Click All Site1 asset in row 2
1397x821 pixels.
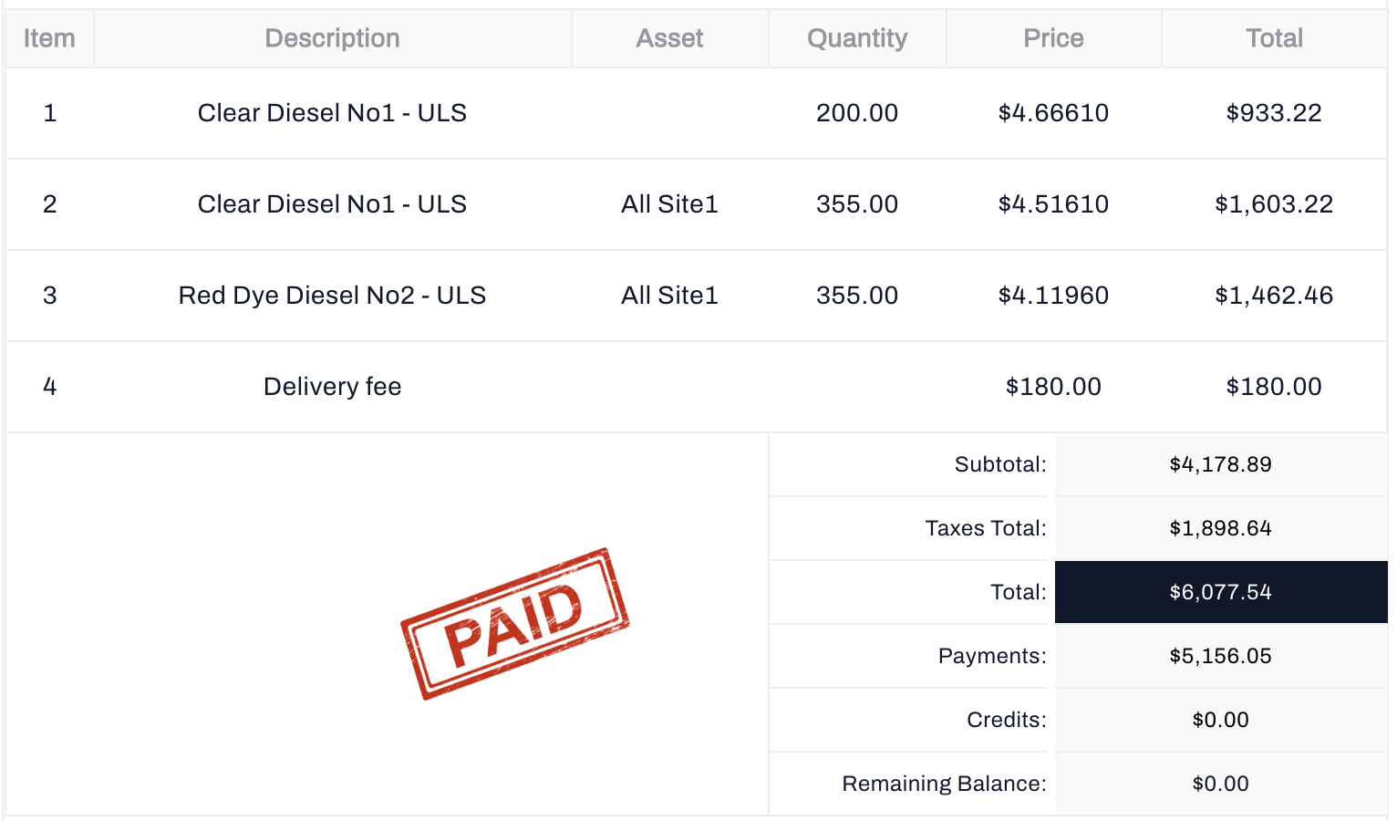point(669,204)
